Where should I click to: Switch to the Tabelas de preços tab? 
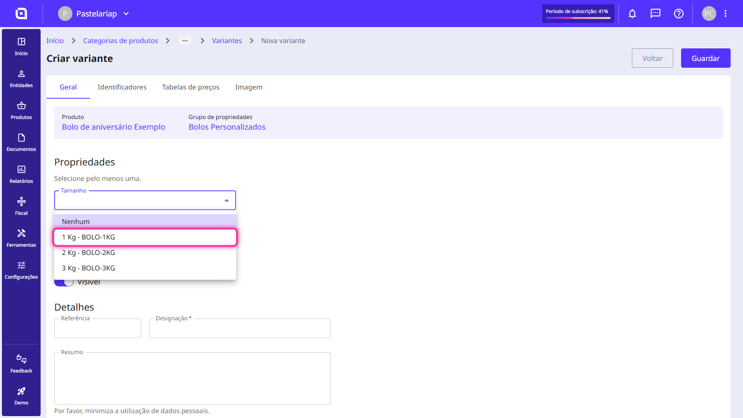click(191, 87)
